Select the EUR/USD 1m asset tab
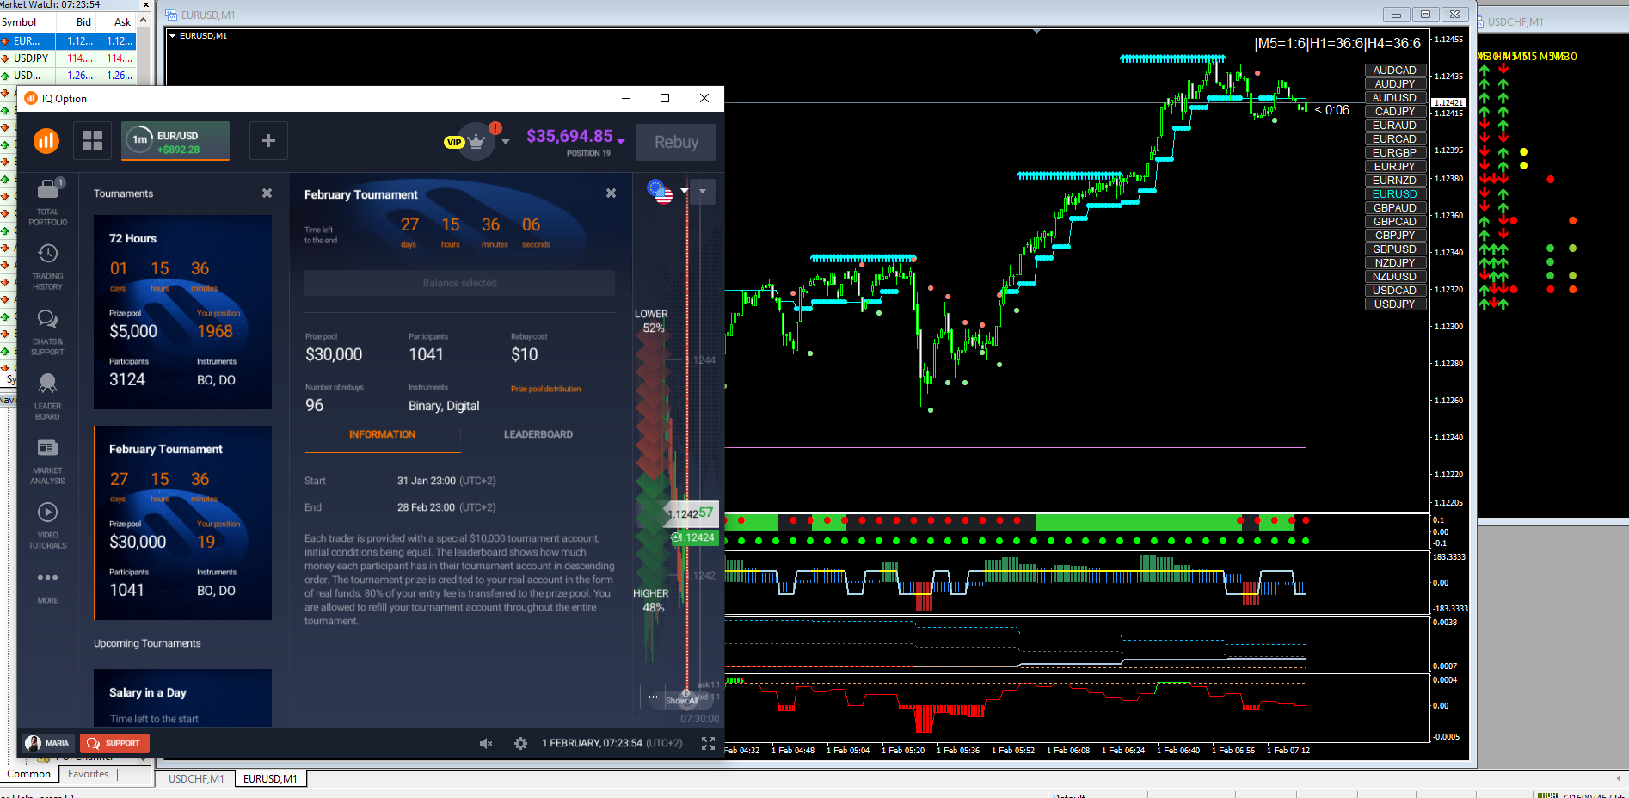1629x798 pixels. click(x=175, y=141)
